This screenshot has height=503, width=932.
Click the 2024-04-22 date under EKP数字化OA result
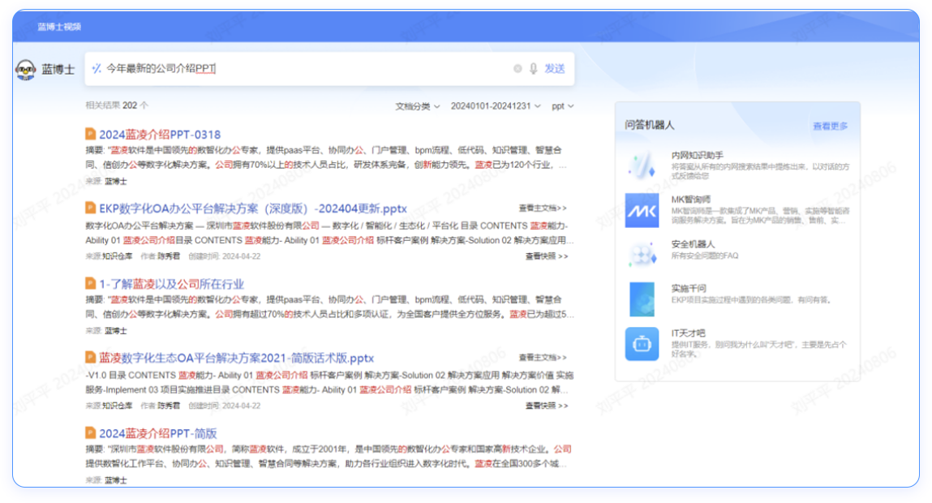click(242, 256)
